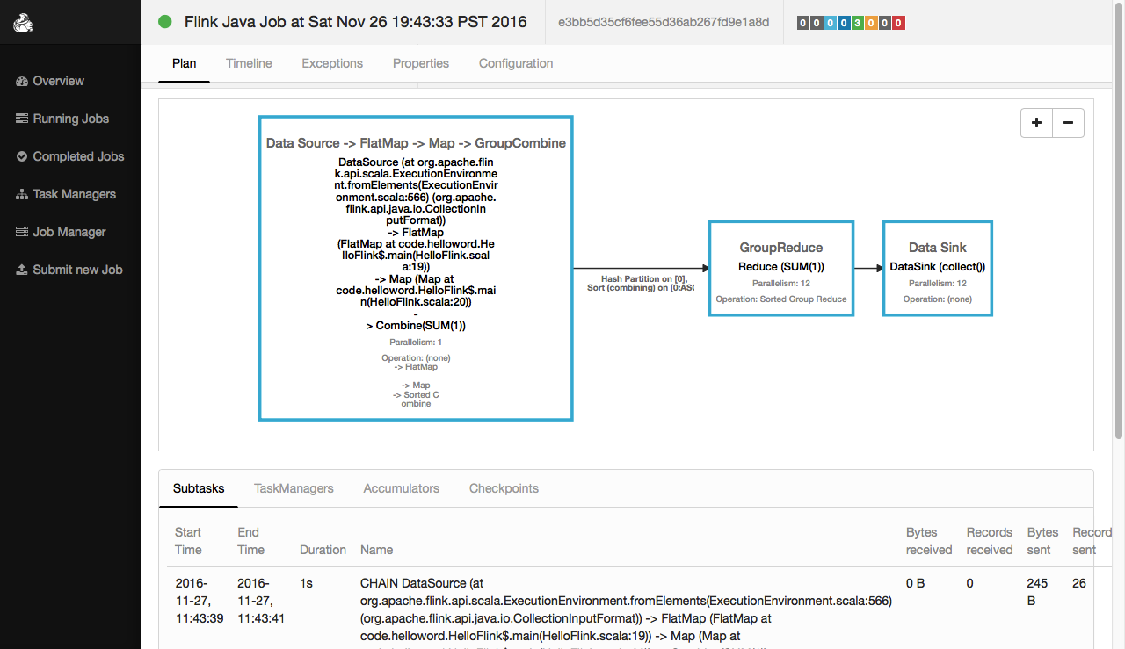Screen dimensions: 1125x649
Task: Click the Running Jobs list icon
Action: [22, 119]
